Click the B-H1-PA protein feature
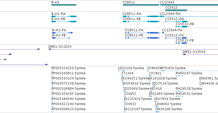Screen dimensions: 218x113 tap(63, 33)
